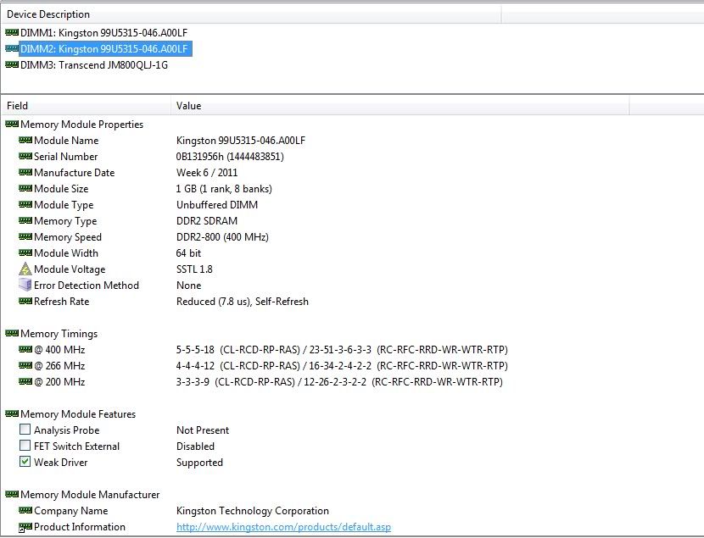This screenshot has height=538, width=704.
Task: Click the Serial Number field label
Action: point(65,157)
